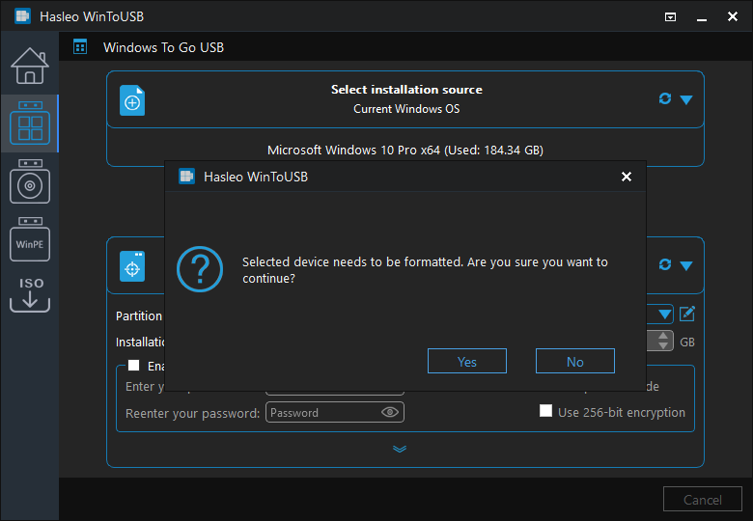This screenshot has width=753, height=521.
Task: Click the question mark icon in the dialog
Action: 200,269
